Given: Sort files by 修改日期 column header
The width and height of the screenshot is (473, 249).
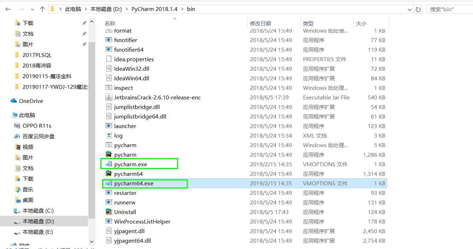Looking at the screenshot, I should [x=261, y=23].
